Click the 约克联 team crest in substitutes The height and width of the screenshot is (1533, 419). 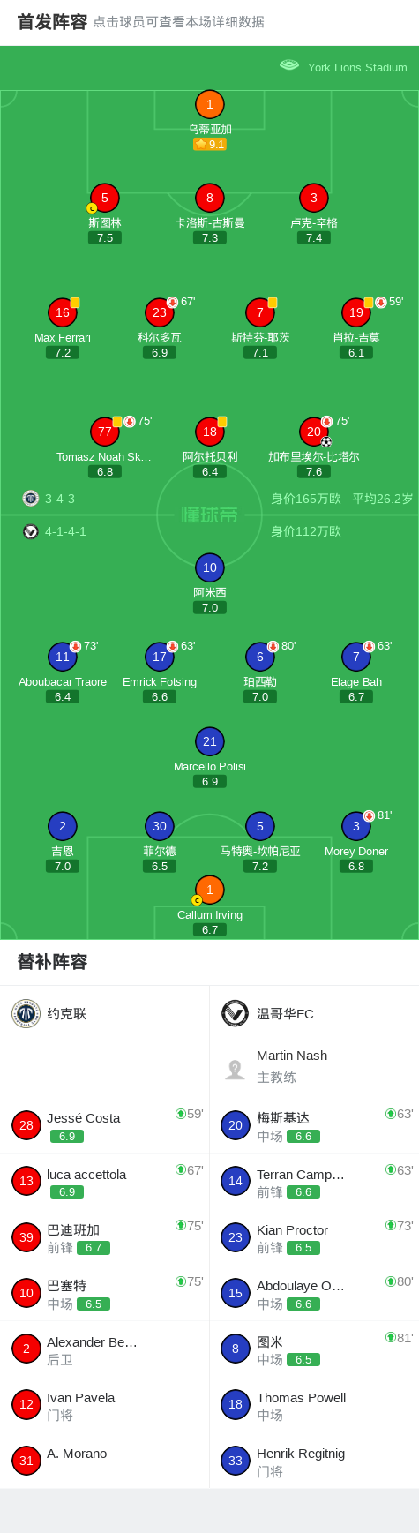point(26,1013)
